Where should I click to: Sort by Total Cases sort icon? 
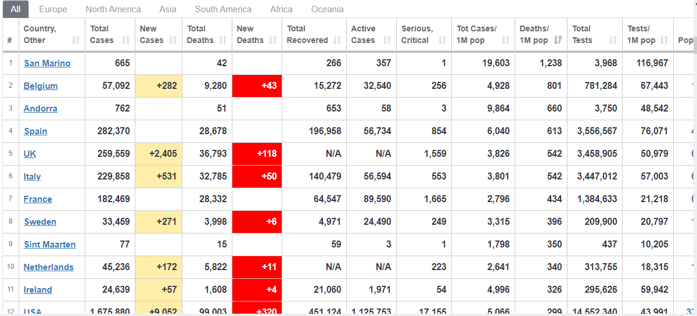click(x=126, y=40)
